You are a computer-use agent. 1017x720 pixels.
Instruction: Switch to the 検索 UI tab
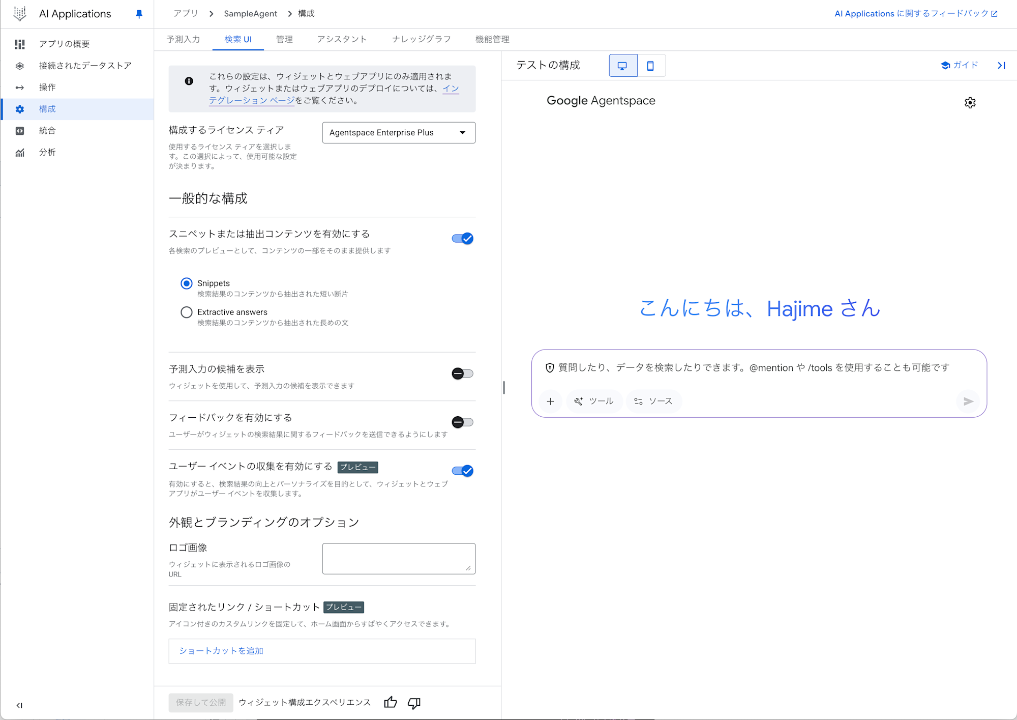238,39
